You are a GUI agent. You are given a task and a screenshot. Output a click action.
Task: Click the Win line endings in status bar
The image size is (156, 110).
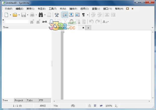click(56, 106)
